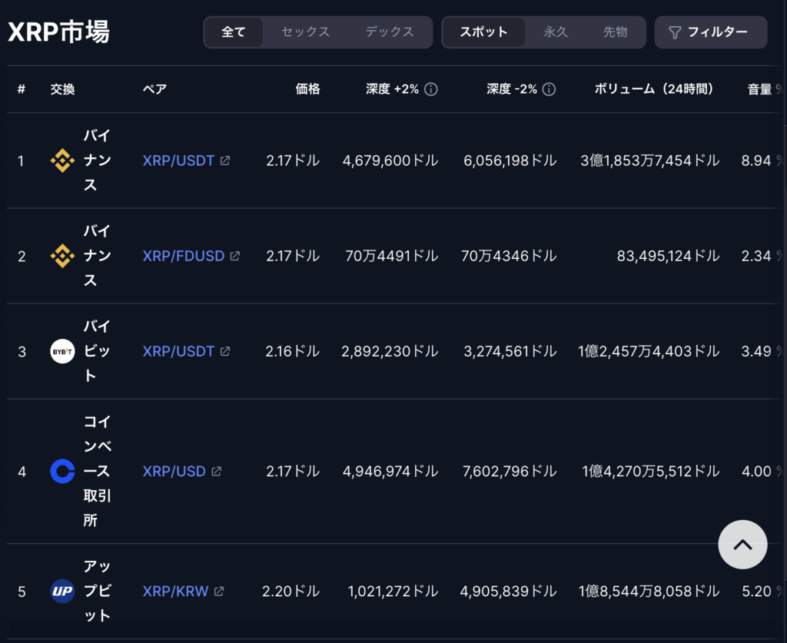Click the 深度 -2% column header
This screenshot has width=787, height=643.
pyautogui.click(x=511, y=89)
